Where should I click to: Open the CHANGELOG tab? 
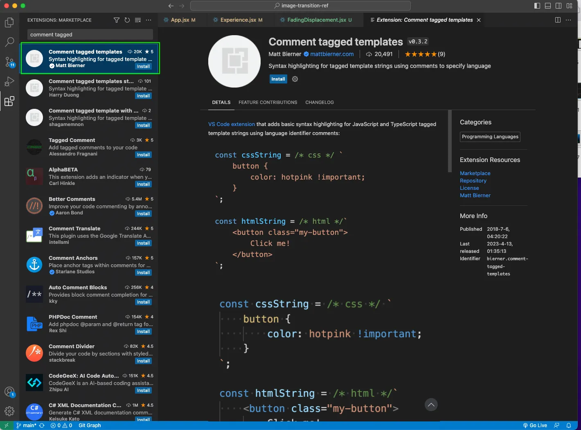point(320,102)
